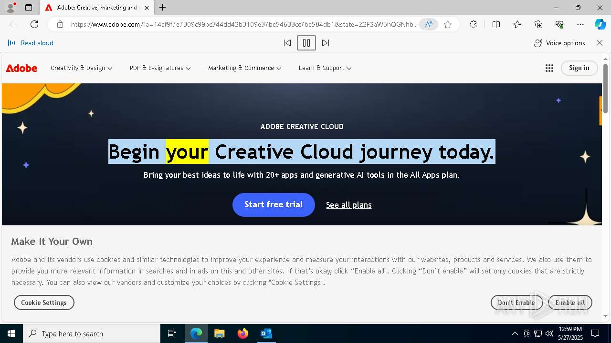Viewport: 611px width, 343px height.
Task: Open Microsoft Edge taskbar icon
Action: (196, 333)
